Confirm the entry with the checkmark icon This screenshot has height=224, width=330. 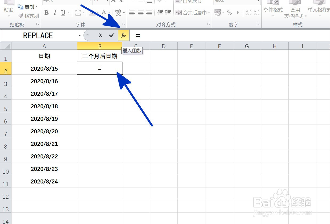[x=112, y=35]
